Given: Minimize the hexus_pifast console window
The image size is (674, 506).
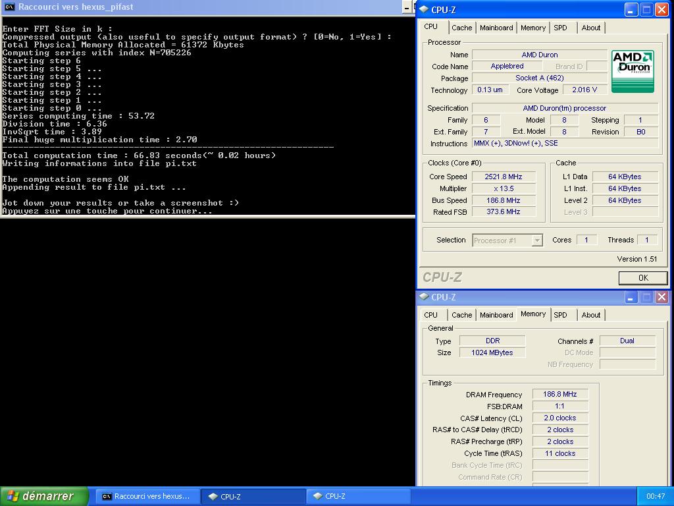Looking at the screenshot, I should pos(407,7).
